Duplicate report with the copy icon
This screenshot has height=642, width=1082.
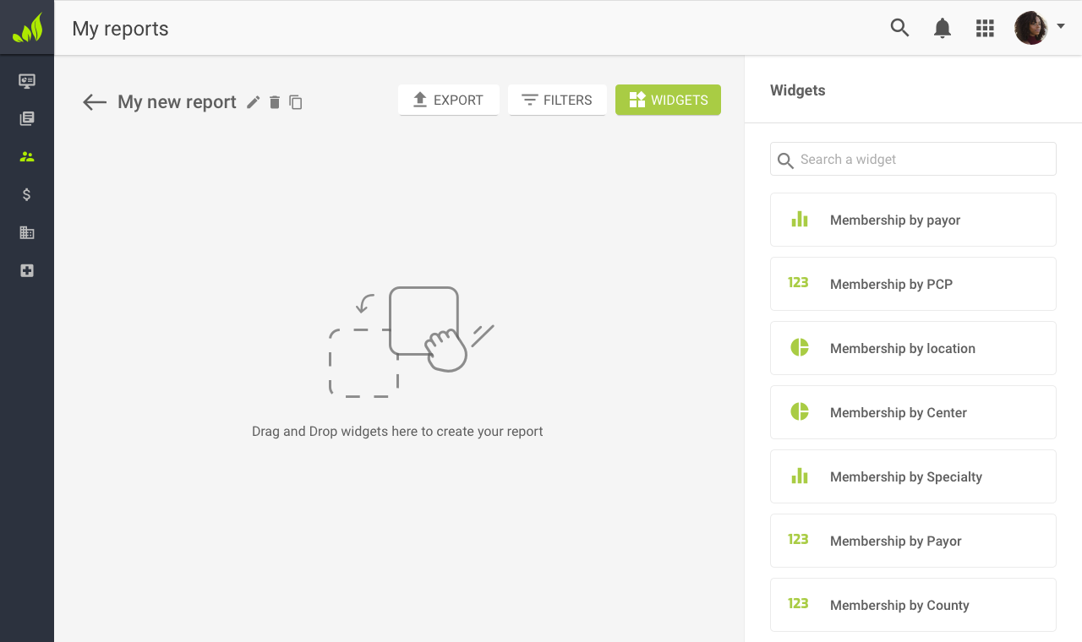pos(296,102)
